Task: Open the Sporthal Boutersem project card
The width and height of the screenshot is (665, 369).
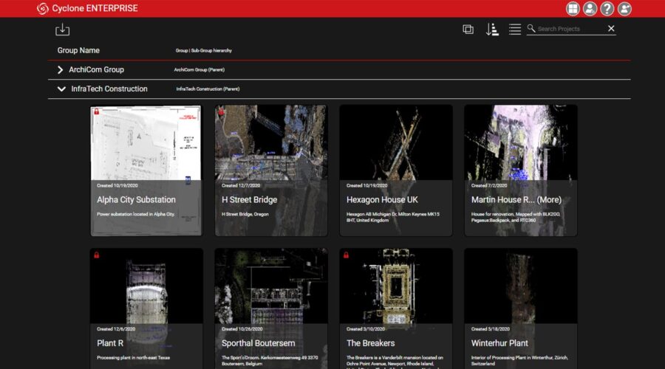Action: (271, 310)
